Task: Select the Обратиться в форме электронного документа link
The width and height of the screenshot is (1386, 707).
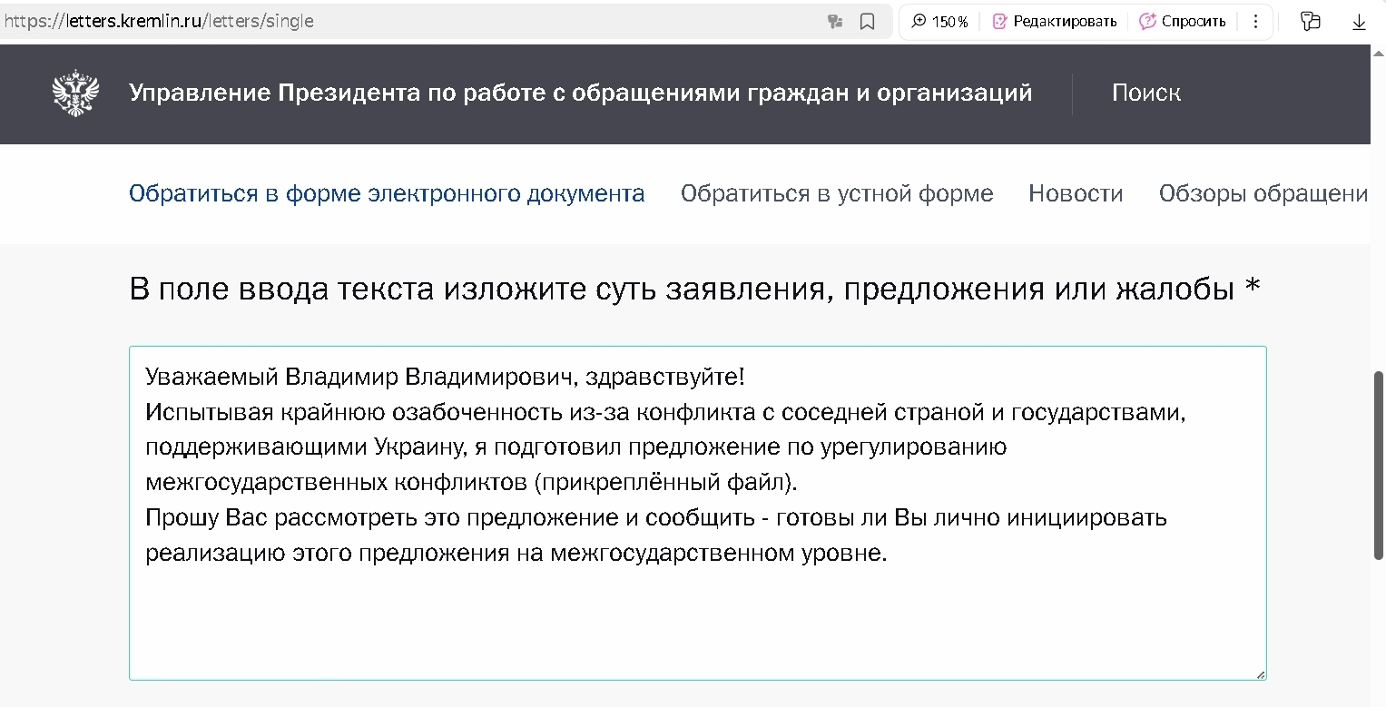Action: click(x=388, y=192)
